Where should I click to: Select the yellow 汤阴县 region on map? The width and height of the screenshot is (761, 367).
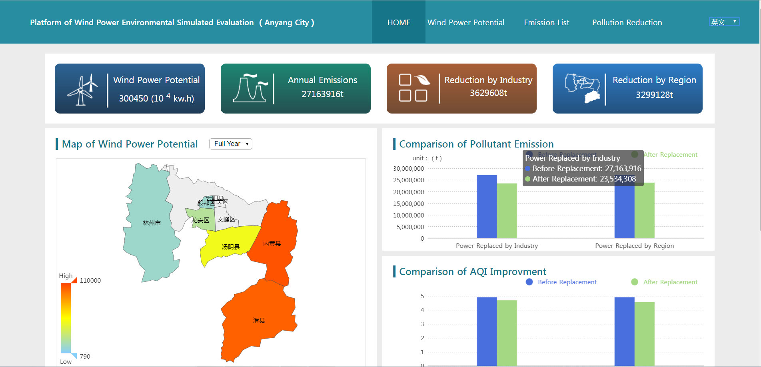[230, 245]
